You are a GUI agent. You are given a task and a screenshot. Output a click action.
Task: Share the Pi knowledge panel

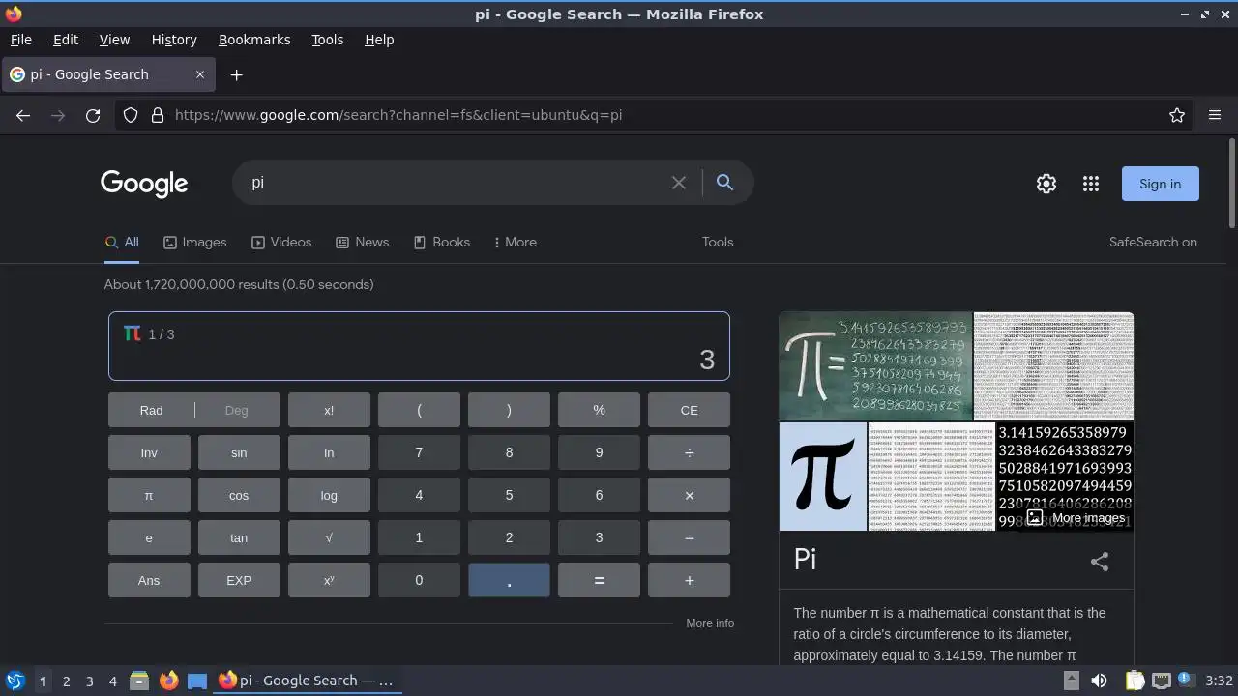[1100, 562]
